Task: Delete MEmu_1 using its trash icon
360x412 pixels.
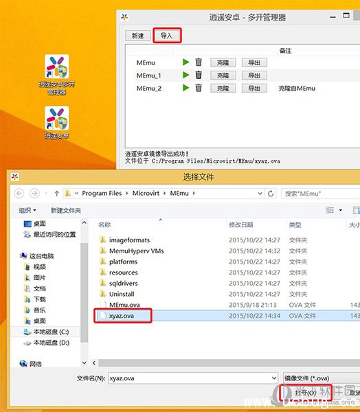Action: point(199,75)
